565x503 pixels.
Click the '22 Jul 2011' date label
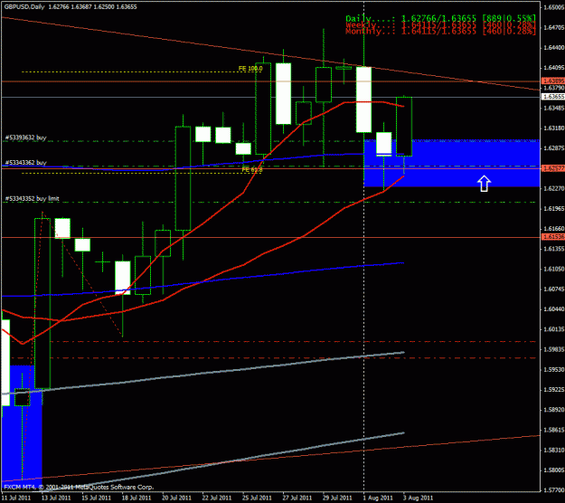pyautogui.click(x=217, y=498)
